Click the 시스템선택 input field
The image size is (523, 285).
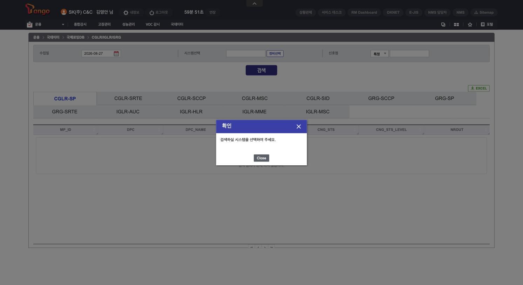click(246, 54)
